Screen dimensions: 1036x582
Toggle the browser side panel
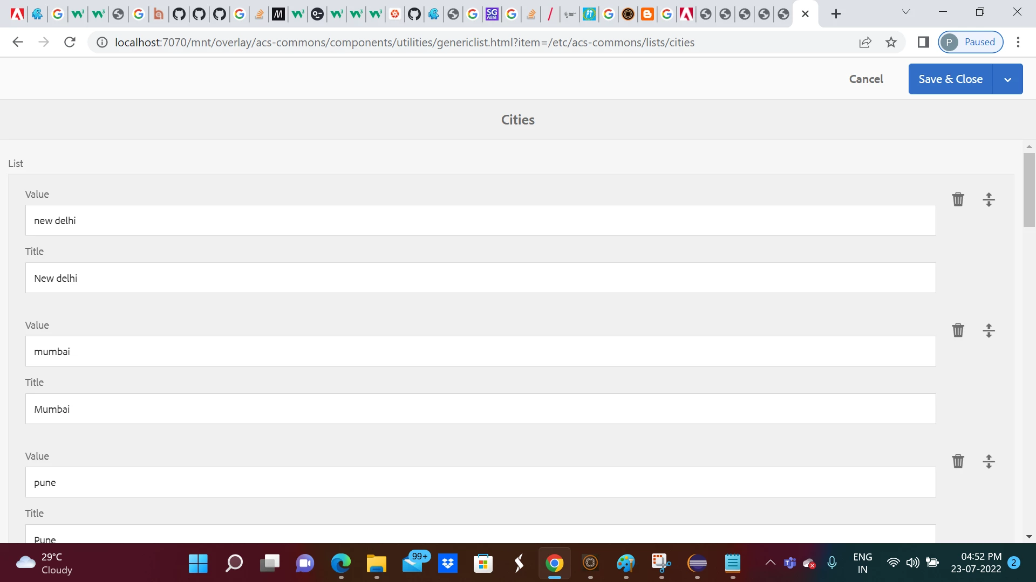pyautogui.click(x=923, y=42)
